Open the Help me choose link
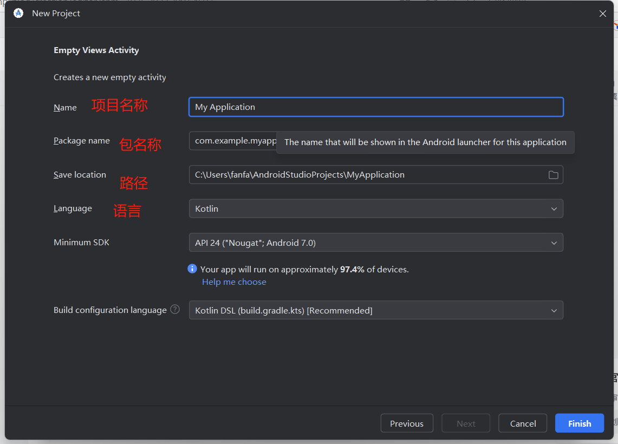618x444 pixels. pyautogui.click(x=234, y=282)
